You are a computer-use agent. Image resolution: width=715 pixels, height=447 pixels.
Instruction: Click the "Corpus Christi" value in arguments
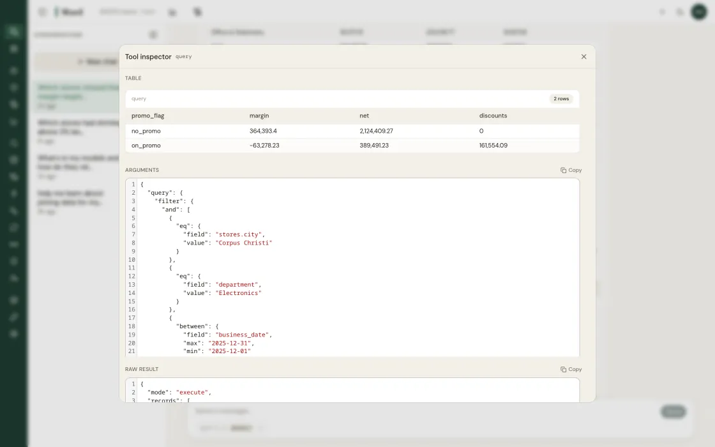tap(243, 243)
